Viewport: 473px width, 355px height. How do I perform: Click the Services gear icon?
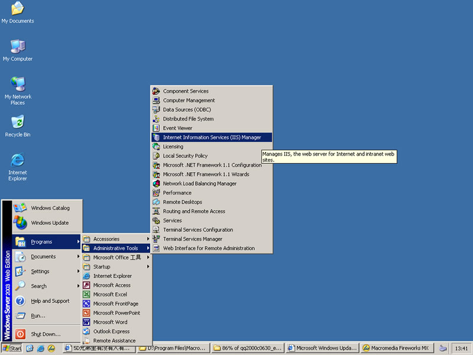click(x=156, y=220)
